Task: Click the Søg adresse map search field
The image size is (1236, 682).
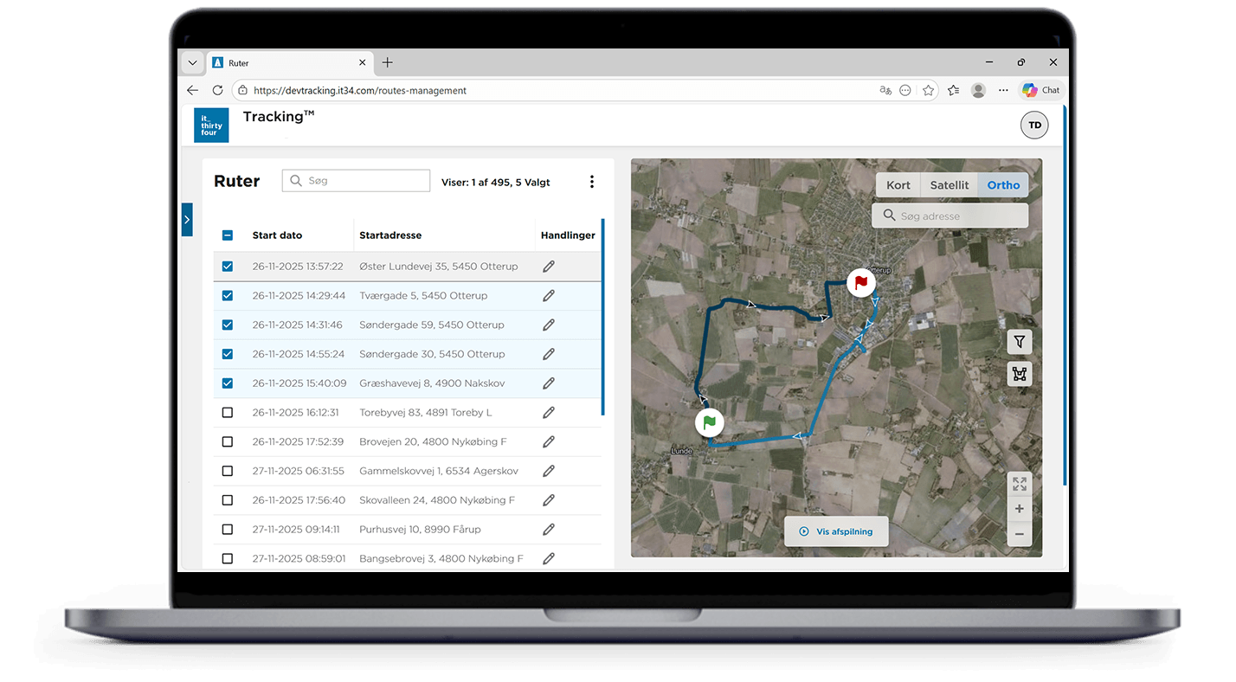Action: tap(950, 216)
